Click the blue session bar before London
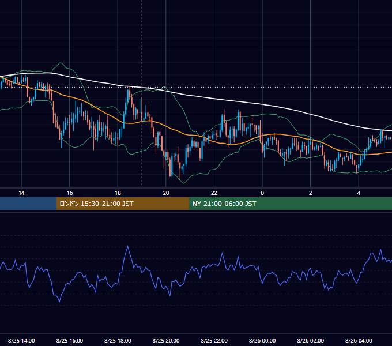The height and width of the screenshot is (346, 392). point(28,204)
